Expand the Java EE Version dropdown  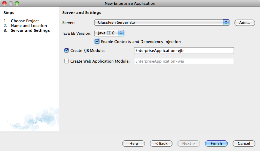(109, 33)
